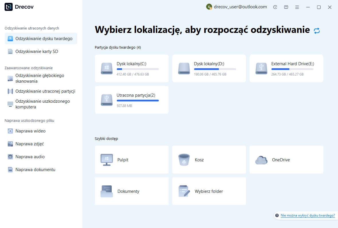The height and width of the screenshot is (228, 338).
Task: Select Dysk lokalny(C:) partition
Action: (x=131, y=68)
